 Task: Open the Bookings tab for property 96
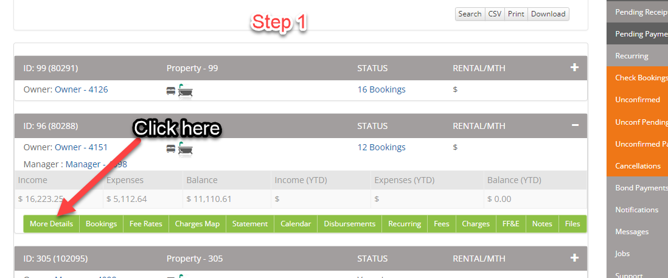point(102,224)
